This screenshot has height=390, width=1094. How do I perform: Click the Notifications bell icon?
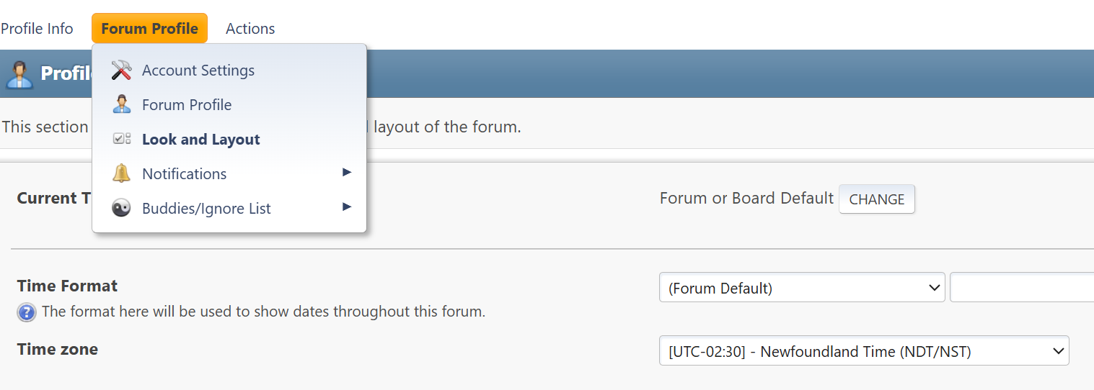pyautogui.click(x=121, y=174)
